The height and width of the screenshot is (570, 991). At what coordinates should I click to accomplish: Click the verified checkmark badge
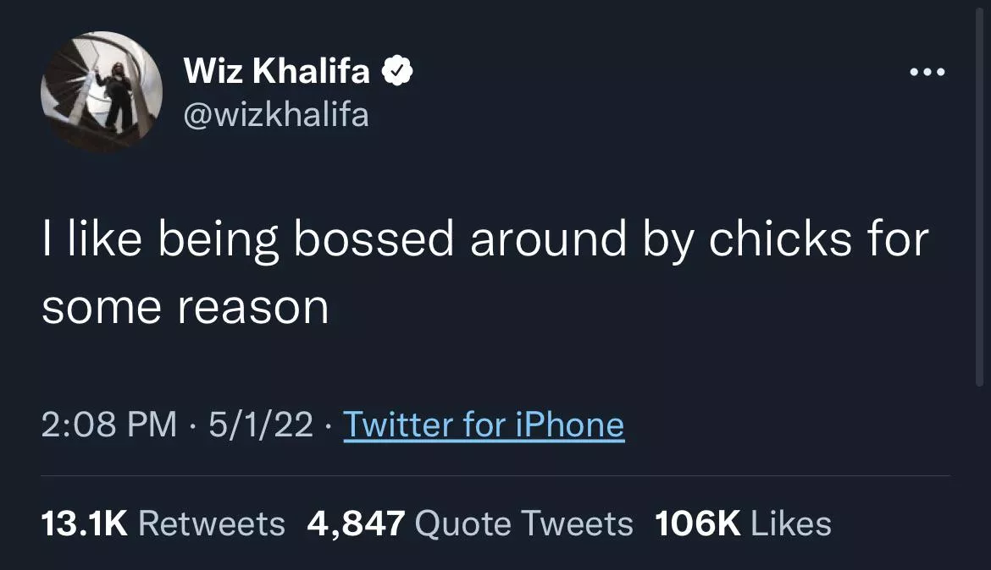click(x=397, y=72)
